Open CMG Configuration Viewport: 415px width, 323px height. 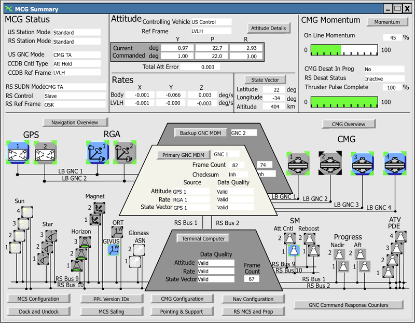click(182, 299)
